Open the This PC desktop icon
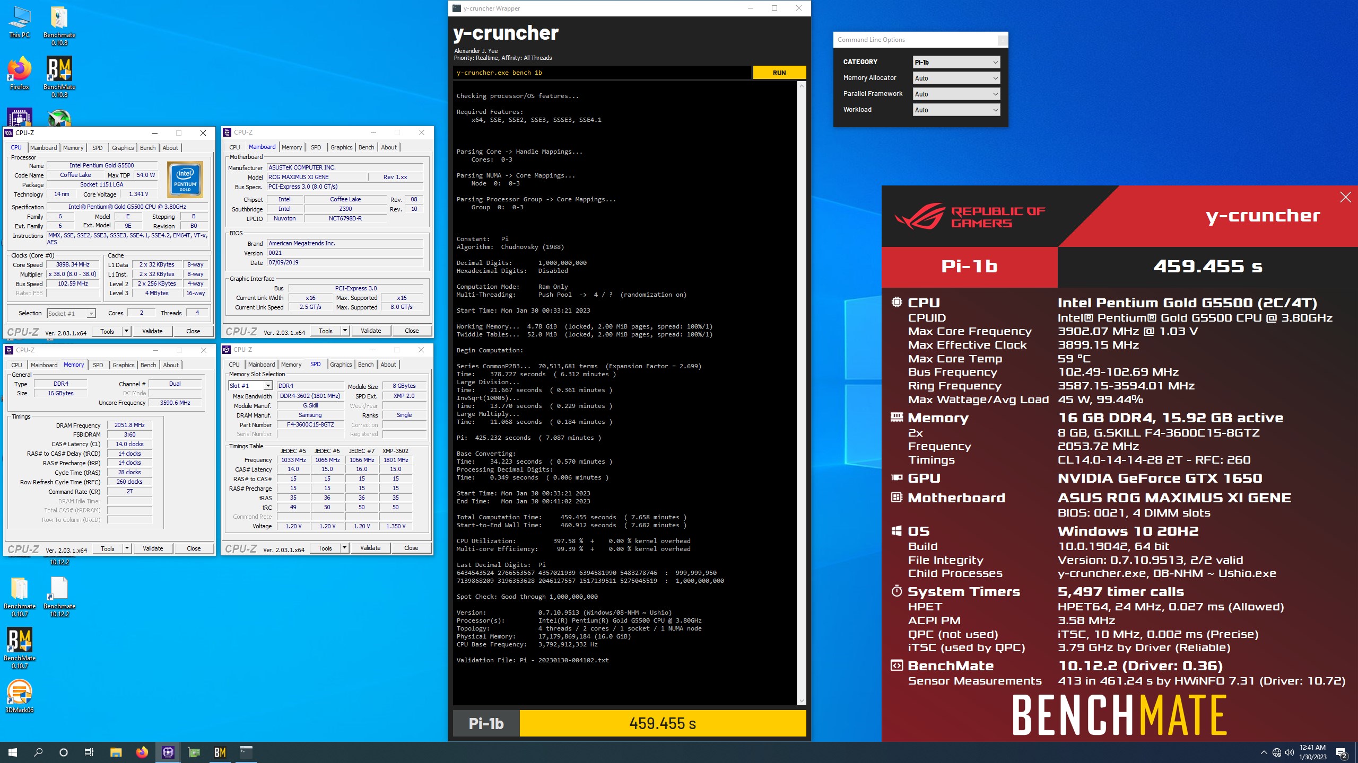1358x763 pixels. coord(20,22)
